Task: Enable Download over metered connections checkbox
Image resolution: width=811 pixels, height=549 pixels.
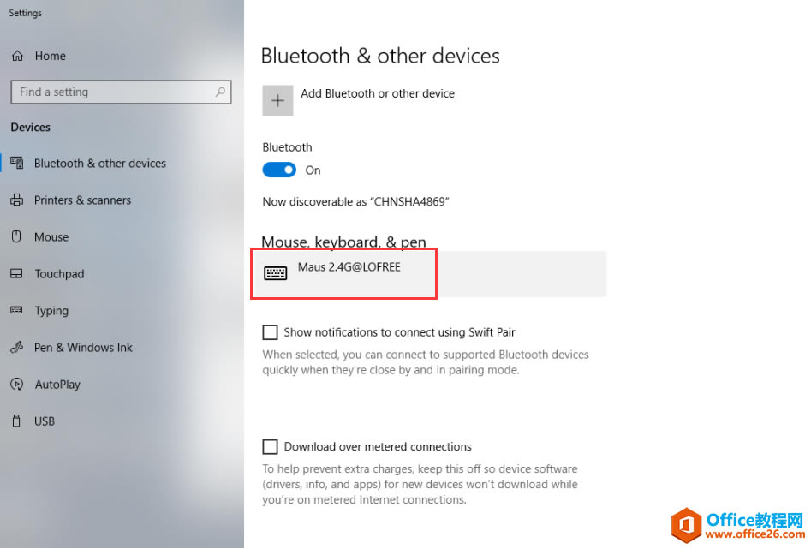Action: (270, 446)
